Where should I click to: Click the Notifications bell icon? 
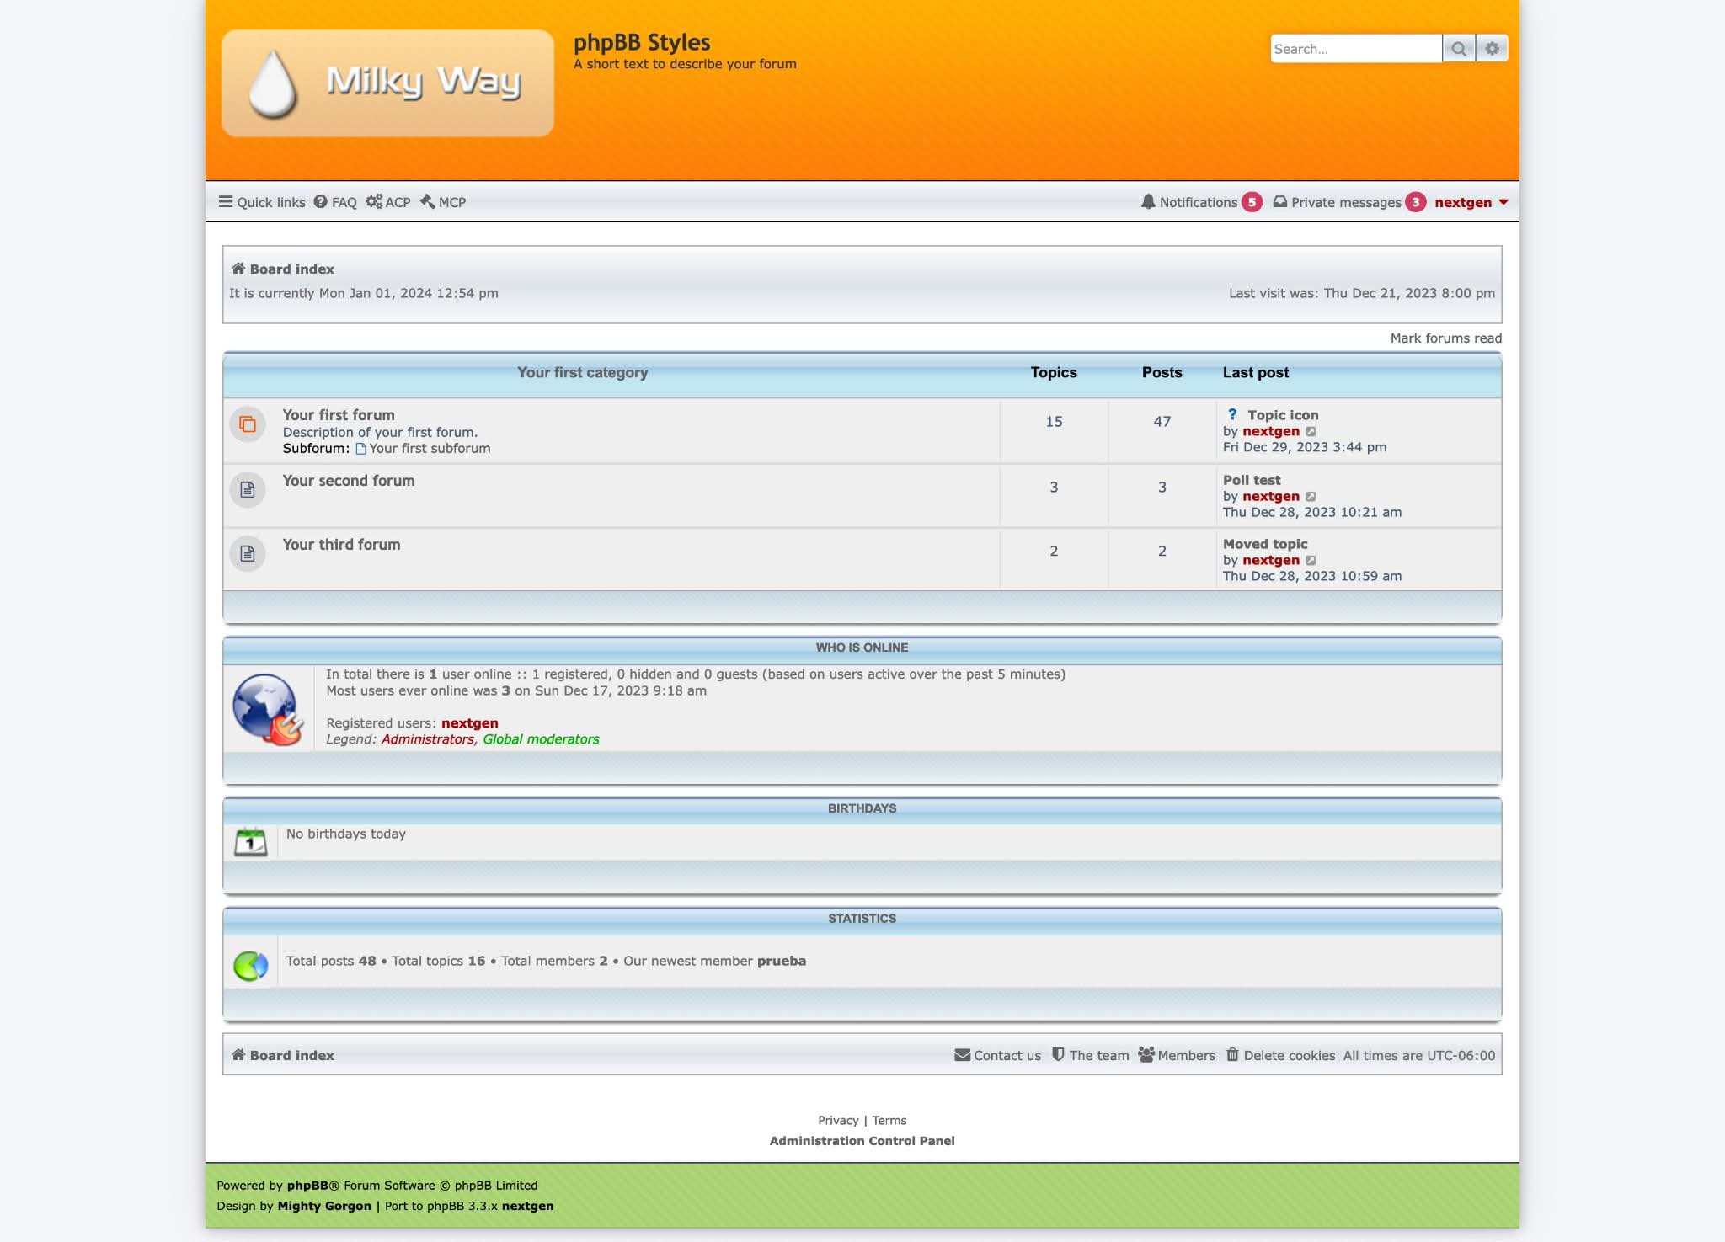pos(1148,202)
